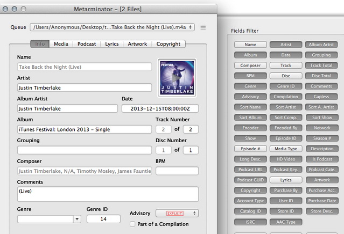Open the Queue file path dropdown

click(112, 27)
